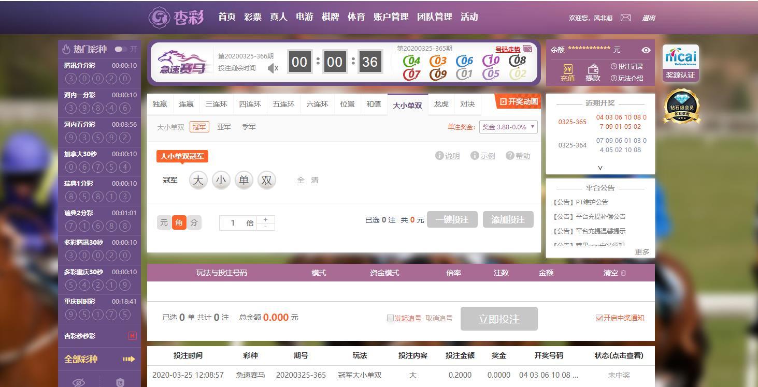The image size is (758, 387).
Task: Click the 提款 withdraw wallet icon
Action: (593, 69)
